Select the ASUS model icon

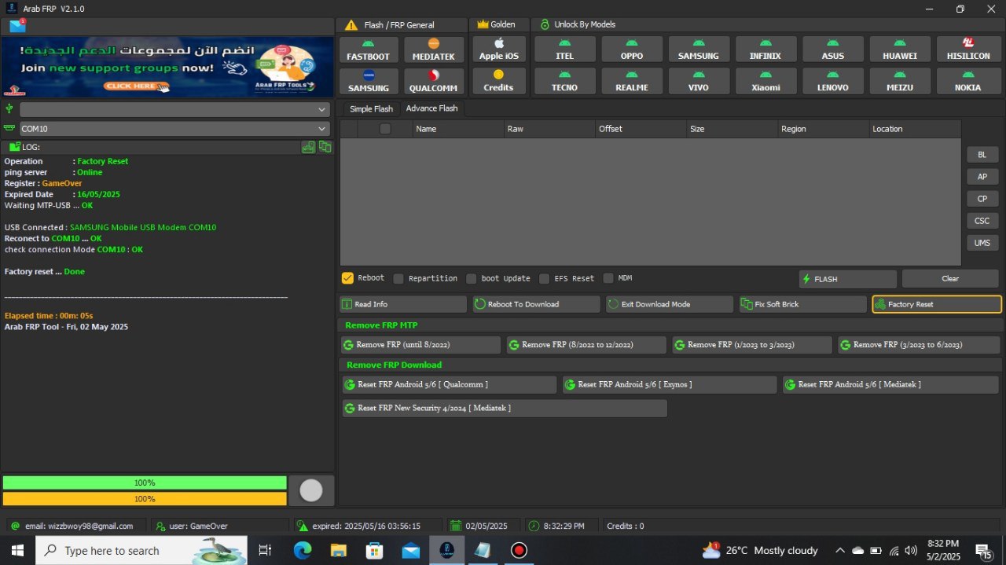832,49
